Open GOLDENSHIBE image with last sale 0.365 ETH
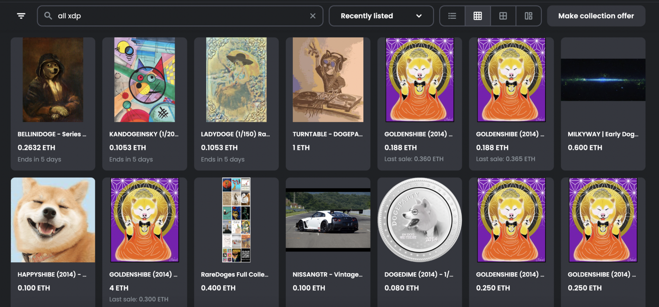Image resolution: width=659 pixels, height=307 pixels. tap(512, 80)
